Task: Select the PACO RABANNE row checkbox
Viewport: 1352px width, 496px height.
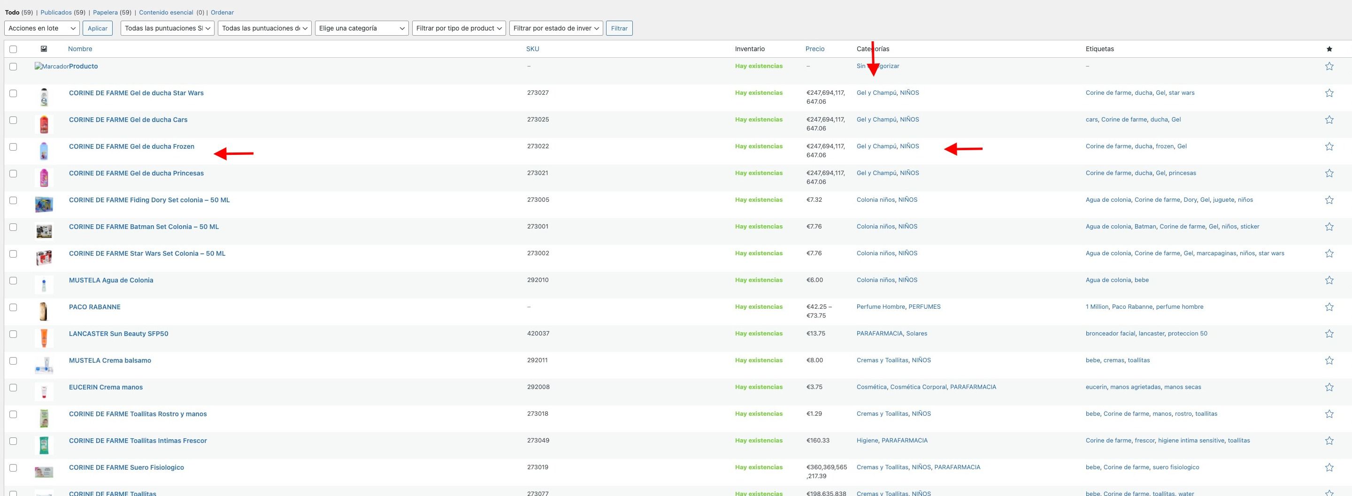Action: pyautogui.click(x=13, y=307)
